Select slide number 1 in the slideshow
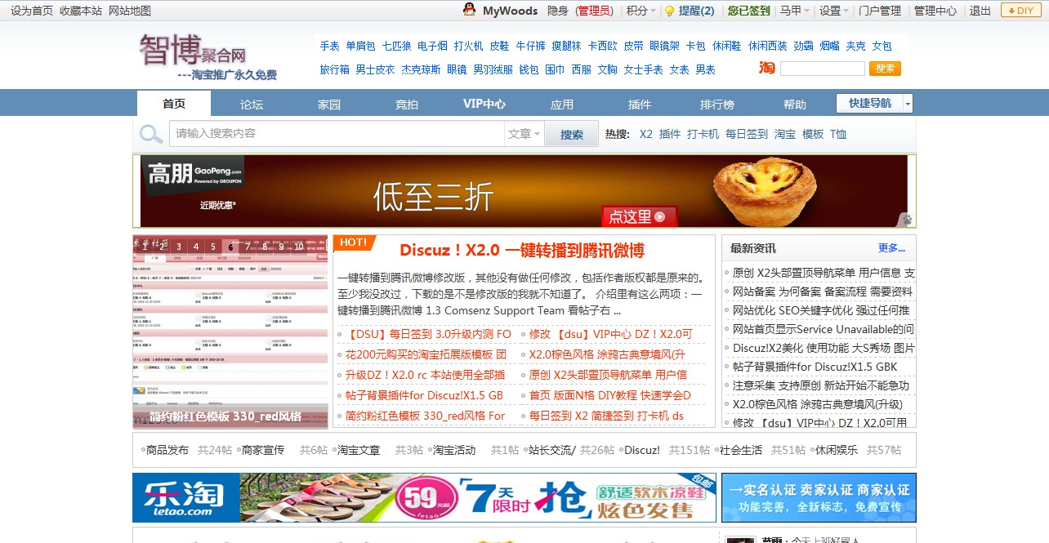Screen dimensions: 1049x543 pyautogui.click(x=145, y=246)
